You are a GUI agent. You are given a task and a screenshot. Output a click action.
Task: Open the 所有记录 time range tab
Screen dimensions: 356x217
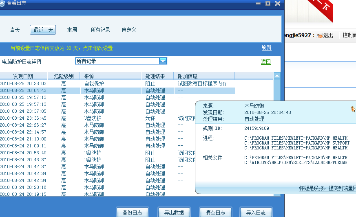(x=100, y=30)
